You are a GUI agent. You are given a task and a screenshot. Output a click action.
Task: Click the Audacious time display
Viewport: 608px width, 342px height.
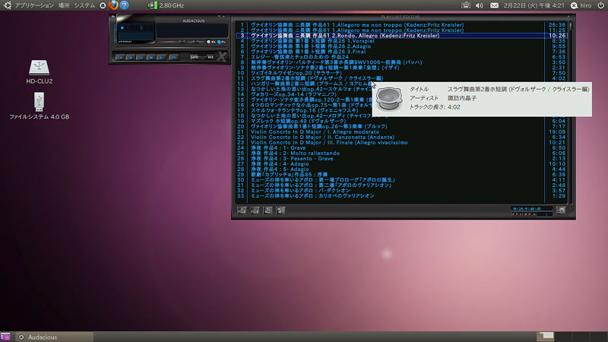[140, 28]
